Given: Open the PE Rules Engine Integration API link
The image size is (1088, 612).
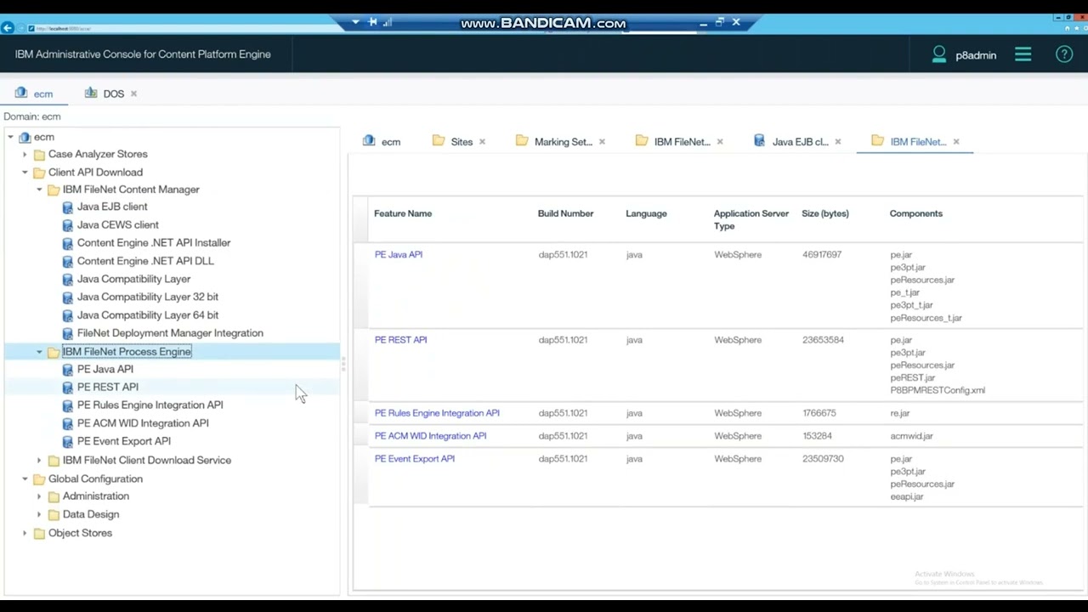Looking at the screenshot, I should 437,413.
